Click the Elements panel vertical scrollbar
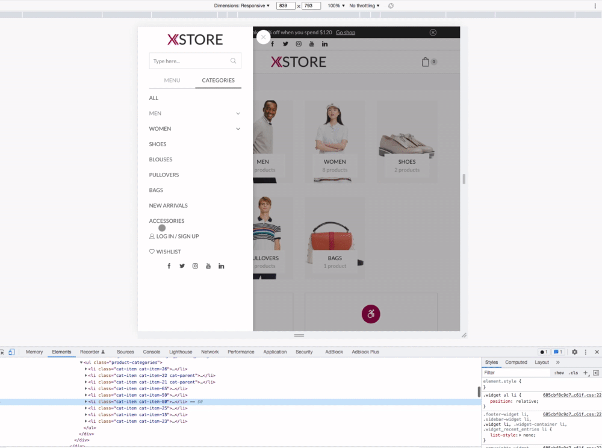This screenshot has height=448, width=602. [x=479, y=392]
